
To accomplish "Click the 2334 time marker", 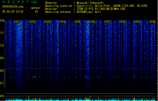I will tap(62, 22).
